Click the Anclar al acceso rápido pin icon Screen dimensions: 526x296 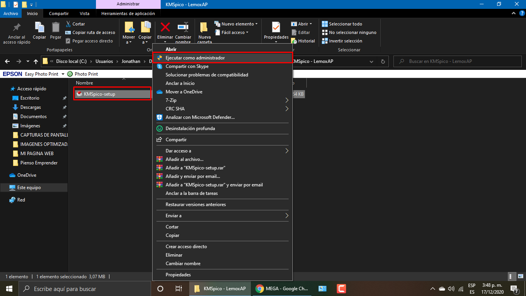pos(17,28)
